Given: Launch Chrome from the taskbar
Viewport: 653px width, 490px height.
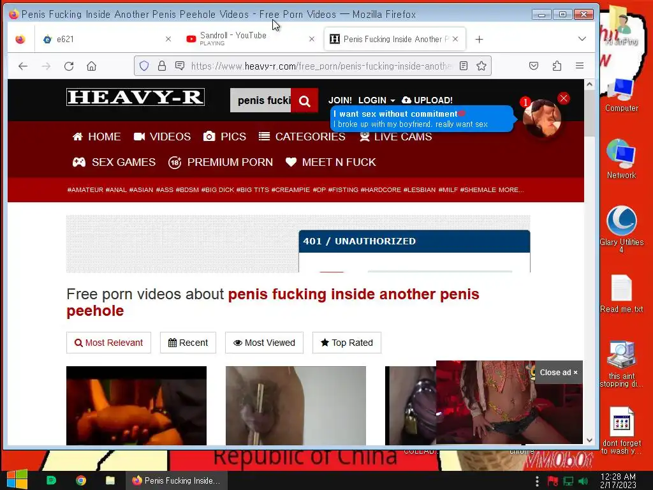Looking at the screenshot, I should 81,480.
